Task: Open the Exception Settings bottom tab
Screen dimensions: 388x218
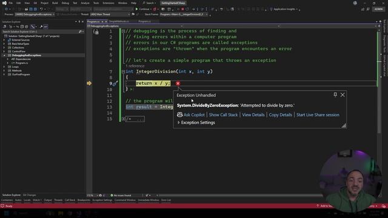Action: [x=102, y=200]
